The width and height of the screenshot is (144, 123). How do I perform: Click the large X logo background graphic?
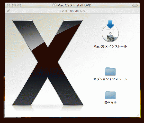coord(48,63)
